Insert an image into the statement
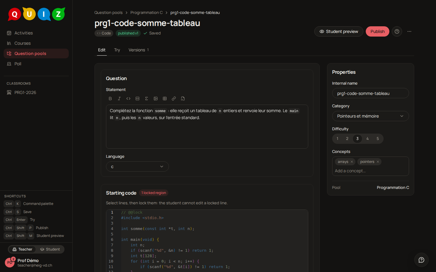The image size is (436, 272). click(x=156, y=99)
